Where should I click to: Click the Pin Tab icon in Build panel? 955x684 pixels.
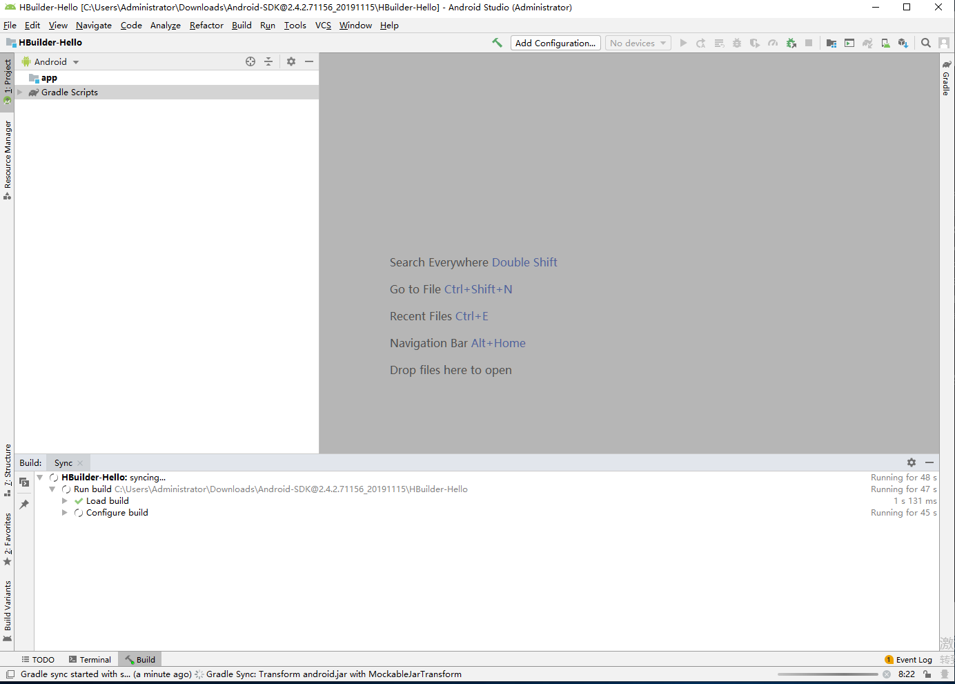pos(24,505)
